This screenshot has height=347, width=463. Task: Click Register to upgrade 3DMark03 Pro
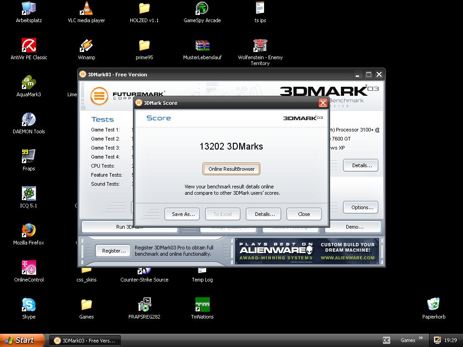[x=113, y=251]
